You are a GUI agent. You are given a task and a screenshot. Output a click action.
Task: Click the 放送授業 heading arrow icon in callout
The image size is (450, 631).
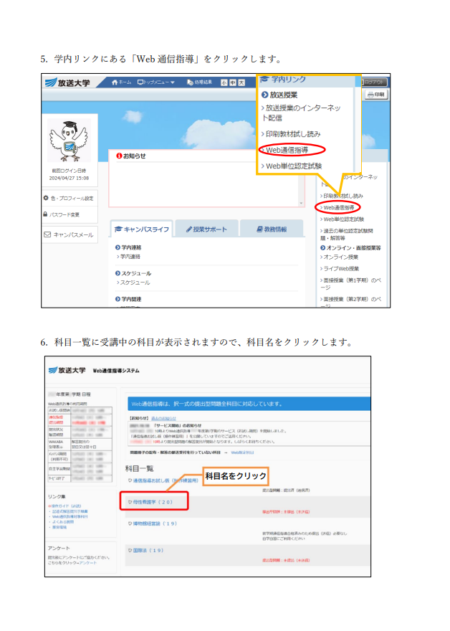point(264,95)
